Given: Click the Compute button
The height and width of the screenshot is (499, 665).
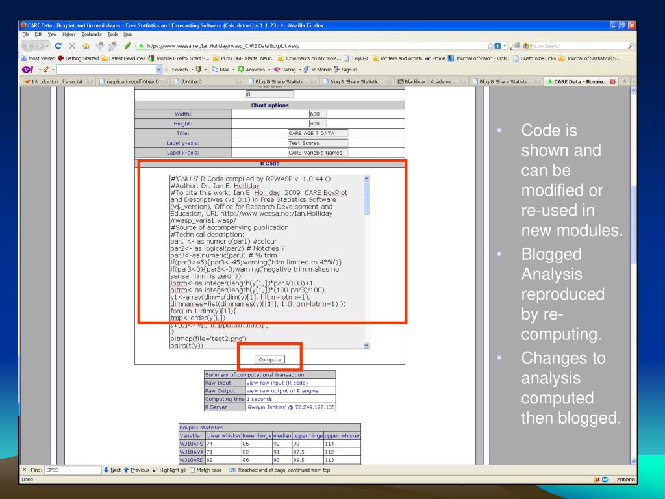Looking at the screenshot, I should pyautogui.click(x=270, y=359).
